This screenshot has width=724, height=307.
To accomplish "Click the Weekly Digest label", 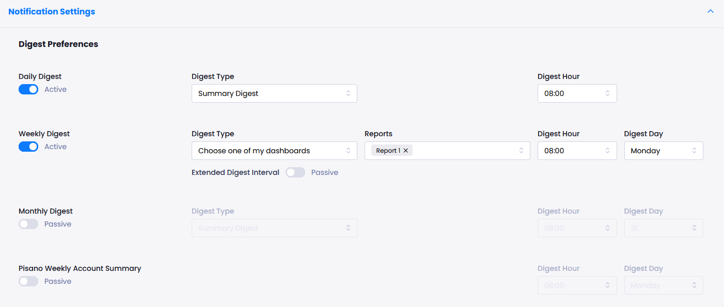I will 44,134.
